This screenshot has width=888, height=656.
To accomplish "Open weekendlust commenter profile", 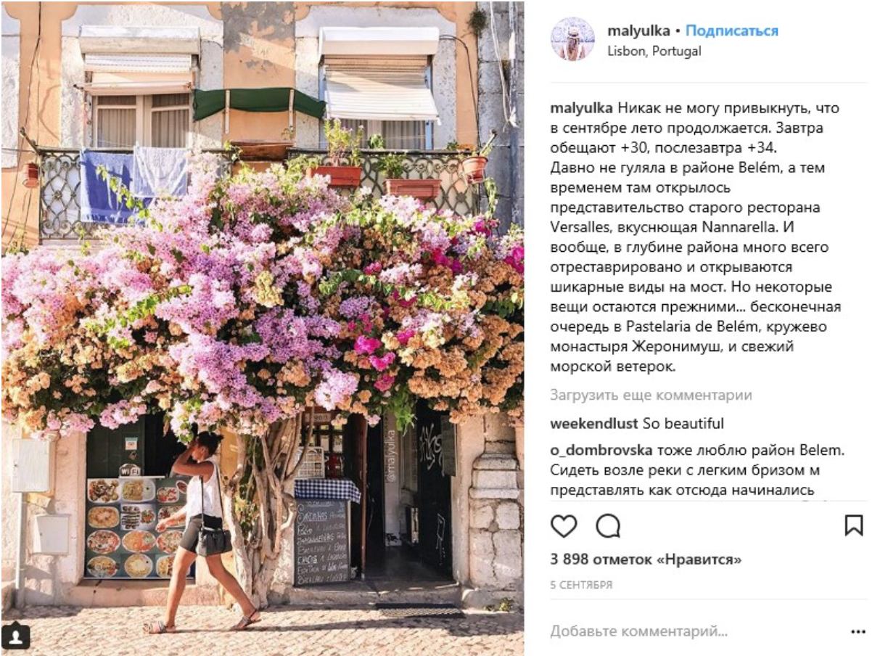I will pos(594,424).
